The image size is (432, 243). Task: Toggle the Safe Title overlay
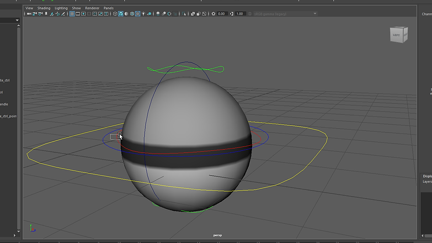point(106,14)
